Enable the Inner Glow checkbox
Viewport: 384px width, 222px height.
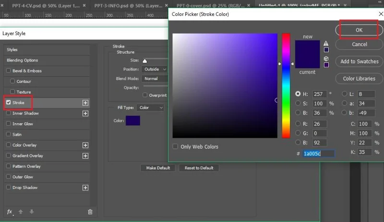point(9,123)
